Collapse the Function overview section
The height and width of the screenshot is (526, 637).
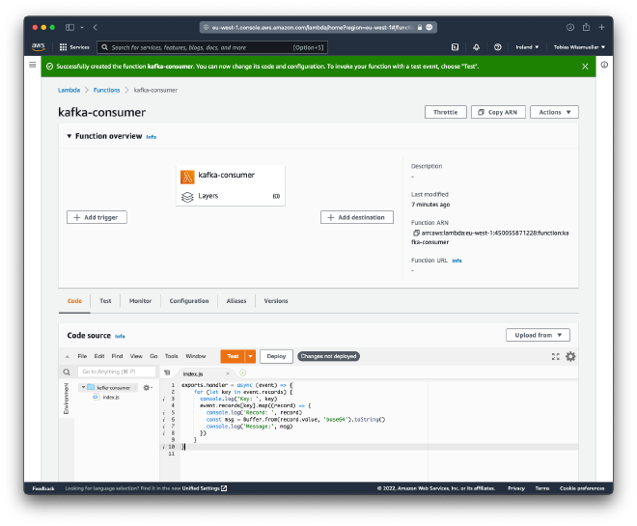[x=69, y=136]
